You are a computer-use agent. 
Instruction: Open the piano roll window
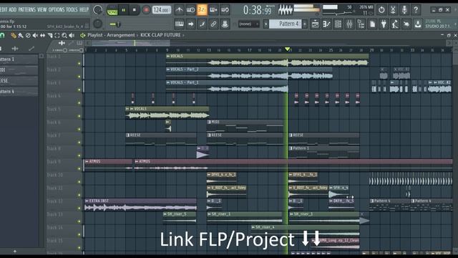327,24
